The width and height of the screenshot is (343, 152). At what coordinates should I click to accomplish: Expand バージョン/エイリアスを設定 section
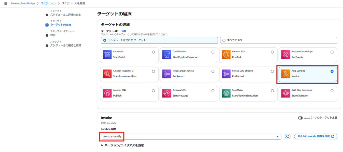click(123, 145)
